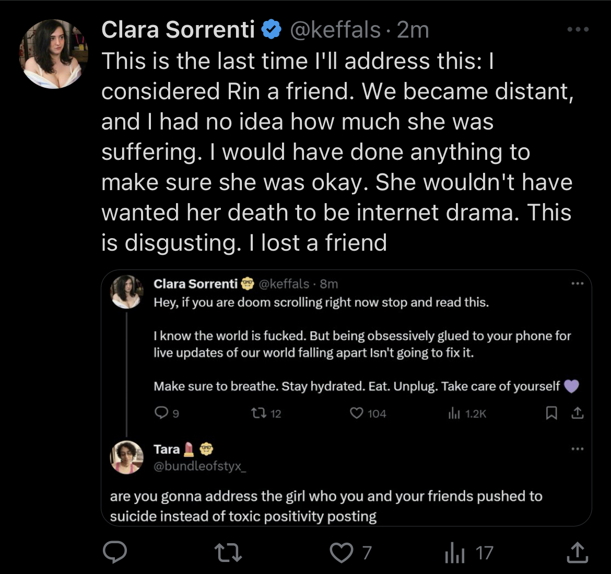This screenshot has width=611, height=574.
Task: Repost the main tweet with retweet icon
Action: pyautogui.click(x=228, y=553)
